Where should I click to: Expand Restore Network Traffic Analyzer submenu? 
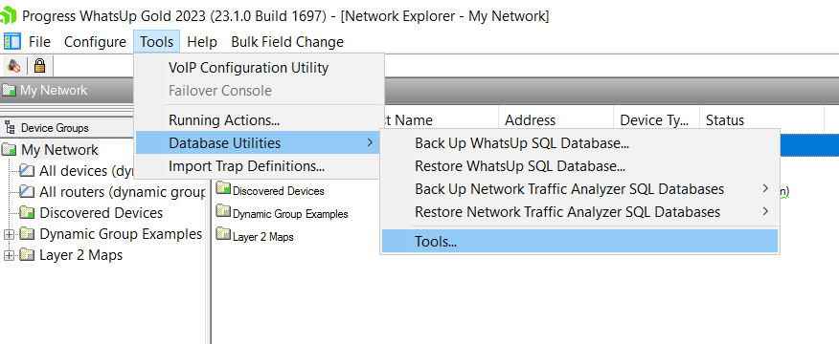tap(579, 212)
